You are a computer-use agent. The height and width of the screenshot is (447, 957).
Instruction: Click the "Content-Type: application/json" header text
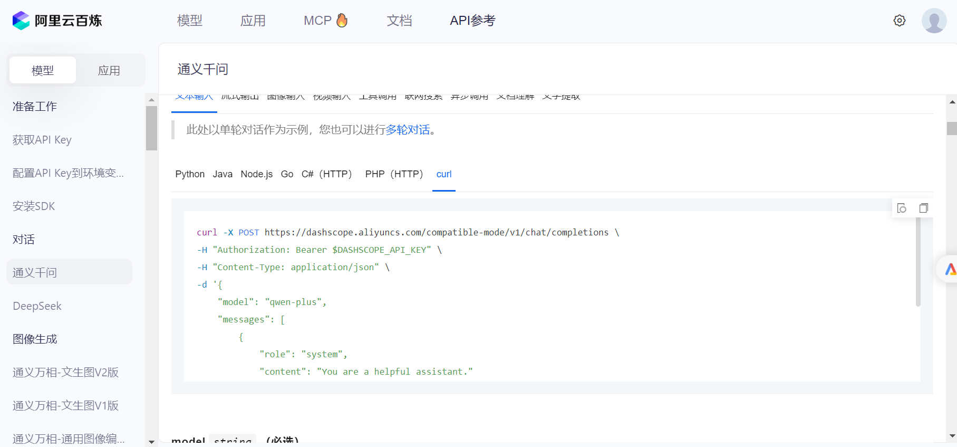coord(296,267)
